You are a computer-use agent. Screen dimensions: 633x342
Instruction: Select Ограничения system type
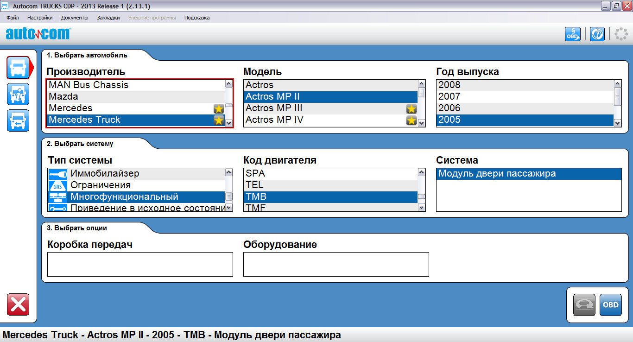pyautogui.click(x=136, y=185)
